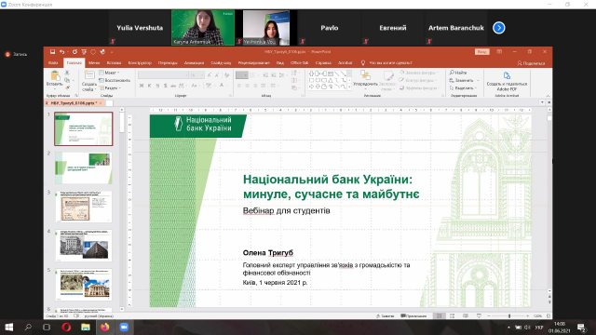
Task: Click the Copy icon in clipboard group
Action: pyautogui.click(x=67, y=80)
